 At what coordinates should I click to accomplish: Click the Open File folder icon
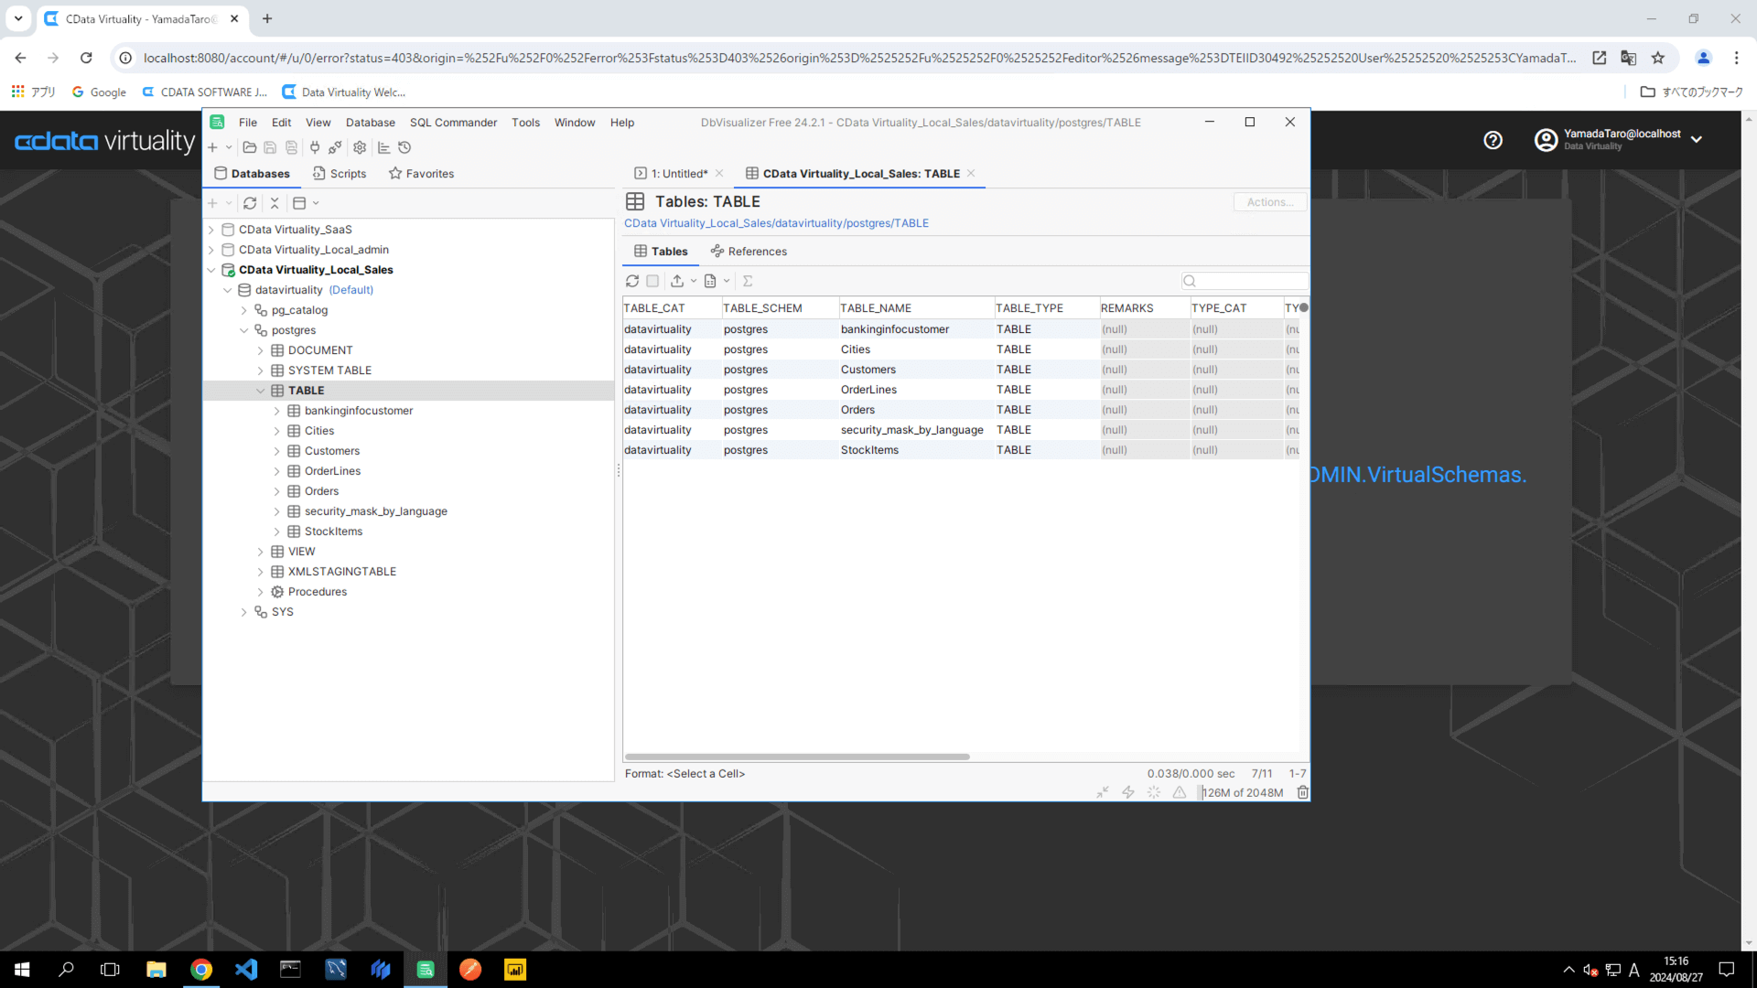[249, 147]
